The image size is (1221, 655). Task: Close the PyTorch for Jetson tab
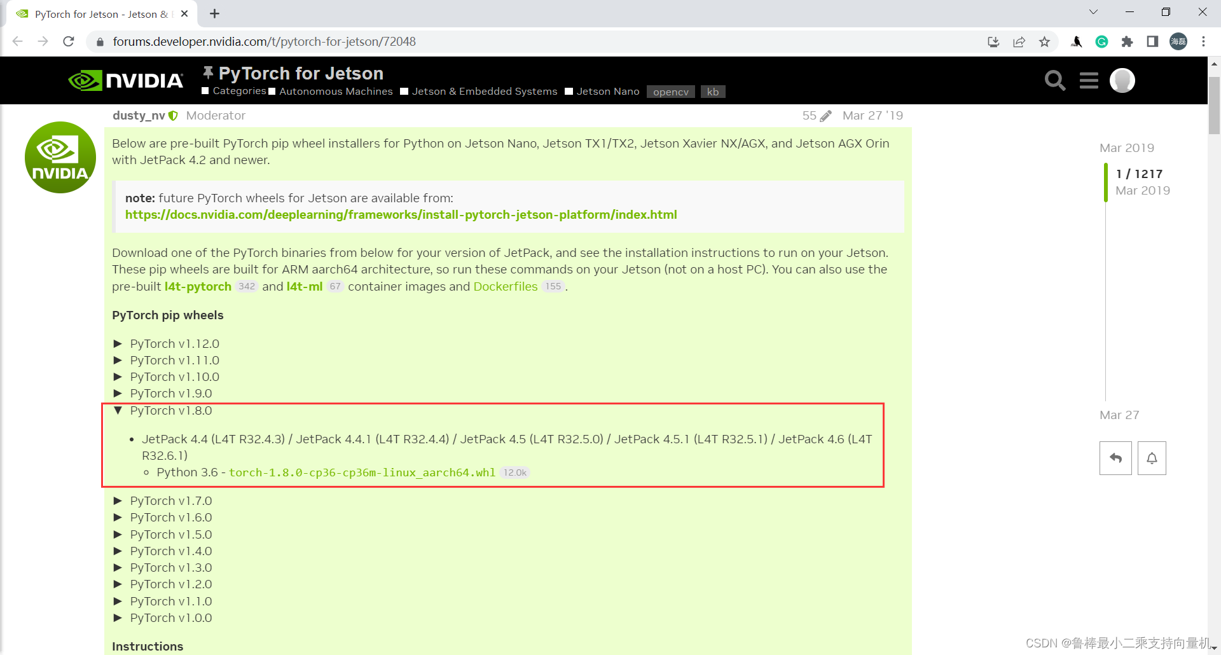[x=184, y=13]
